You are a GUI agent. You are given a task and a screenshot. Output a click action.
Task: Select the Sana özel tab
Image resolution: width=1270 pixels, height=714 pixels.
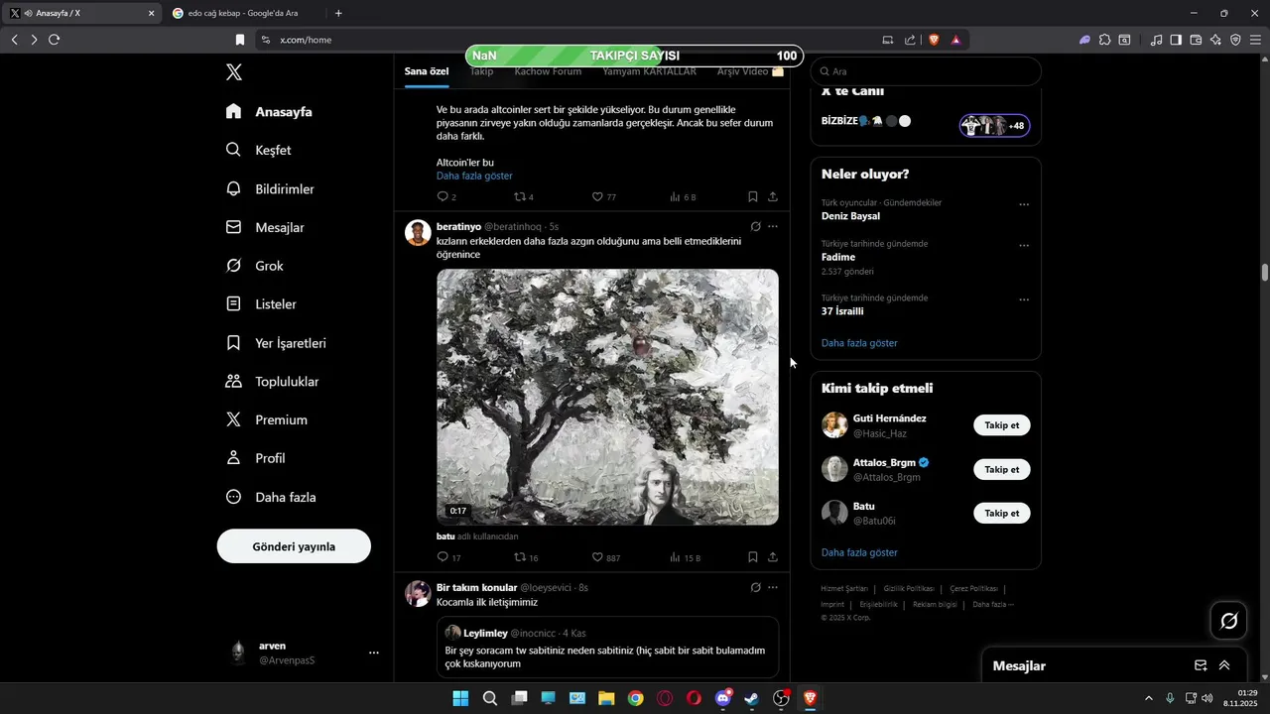click(427, 71)
